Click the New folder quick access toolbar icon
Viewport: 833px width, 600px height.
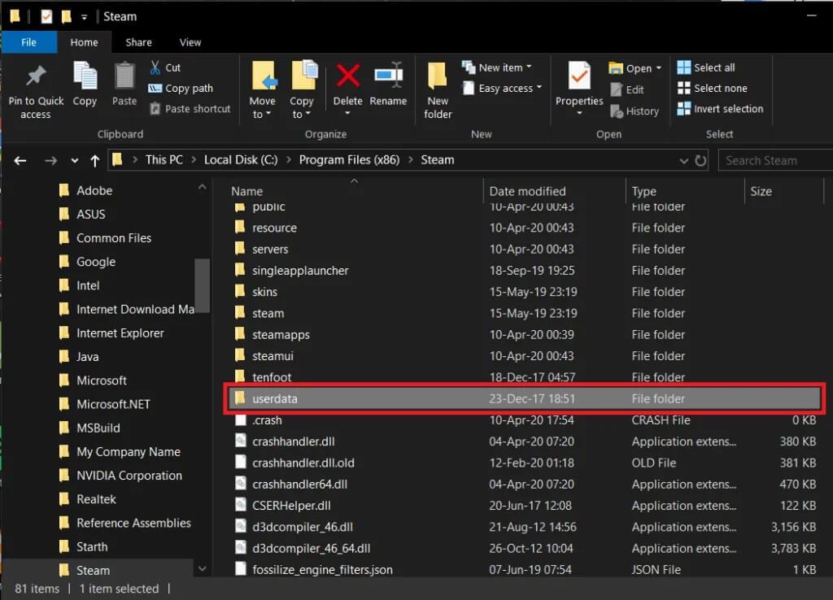click(67, 17)
